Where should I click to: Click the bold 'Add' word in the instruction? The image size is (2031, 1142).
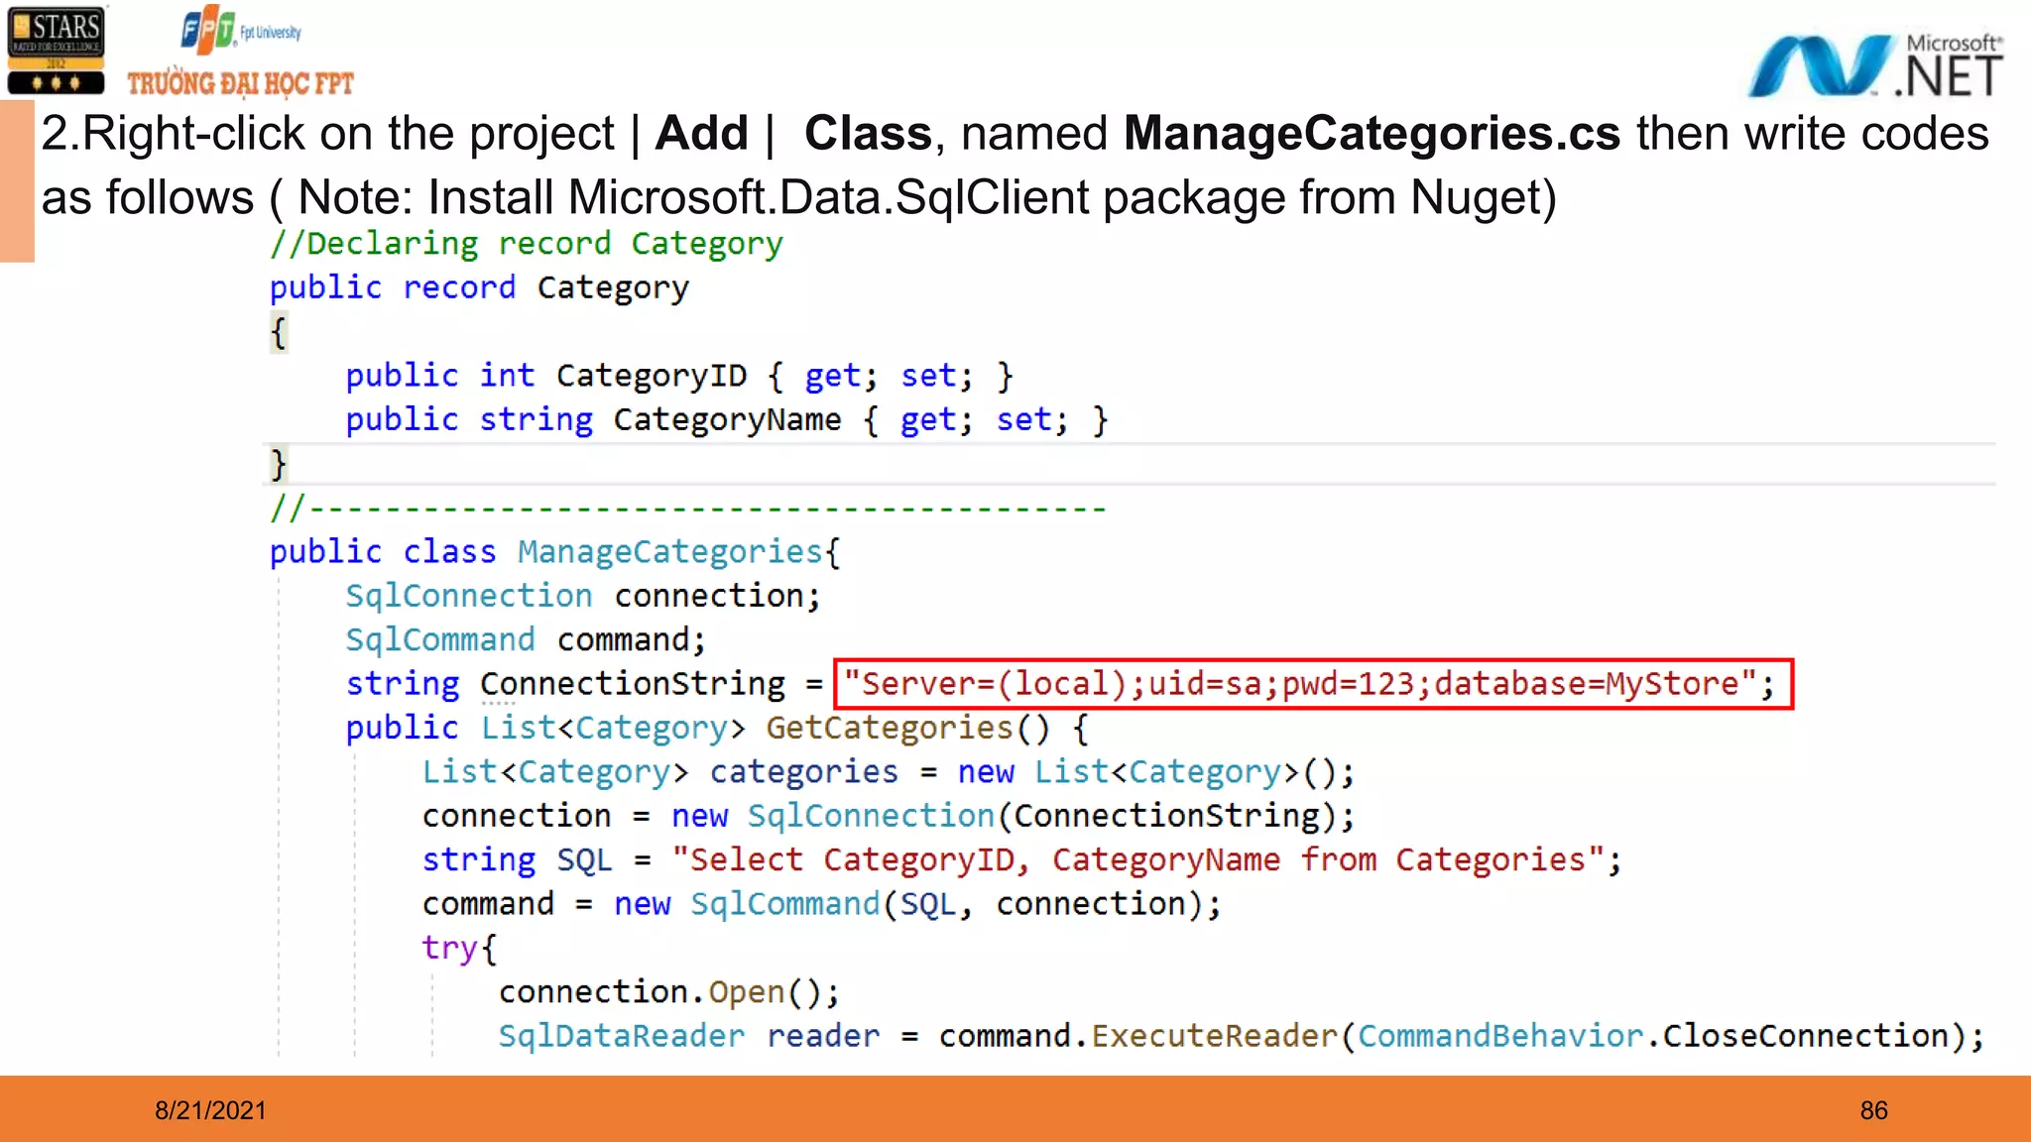click(x=702, y=133)
